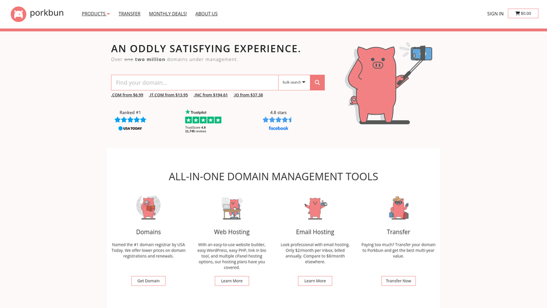Click the USA Today logo
Screen dimensions: 547x308
coord(130,128)
